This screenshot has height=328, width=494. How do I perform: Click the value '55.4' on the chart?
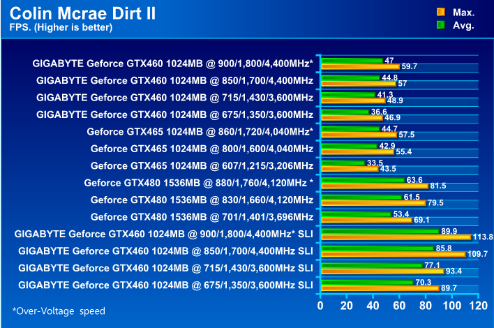point(403,151)
